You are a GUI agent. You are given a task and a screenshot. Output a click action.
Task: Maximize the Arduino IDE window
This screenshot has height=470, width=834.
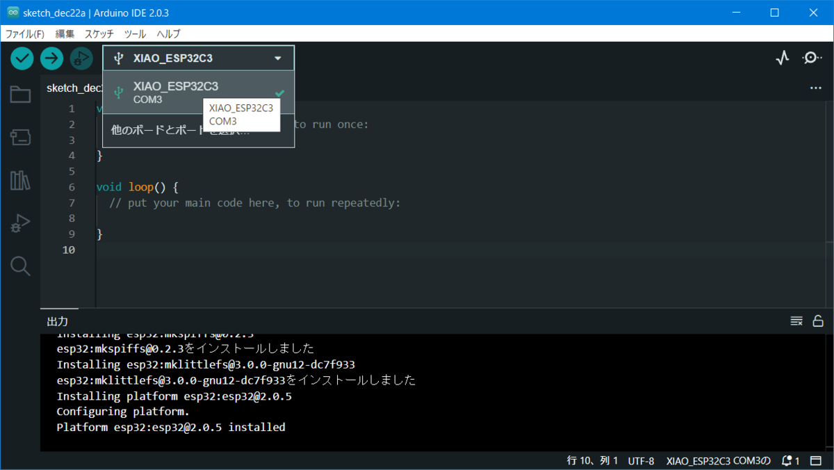click(x=774, y=13)
